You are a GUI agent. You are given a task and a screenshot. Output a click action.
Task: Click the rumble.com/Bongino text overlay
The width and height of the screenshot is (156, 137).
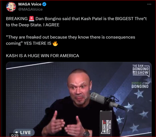[x=140, y=85]
